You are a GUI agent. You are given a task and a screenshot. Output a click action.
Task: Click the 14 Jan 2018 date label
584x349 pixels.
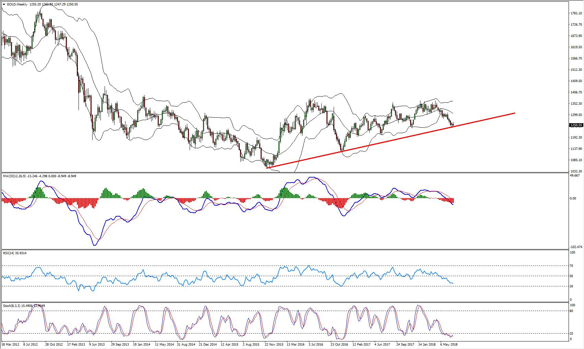point(427,345)
